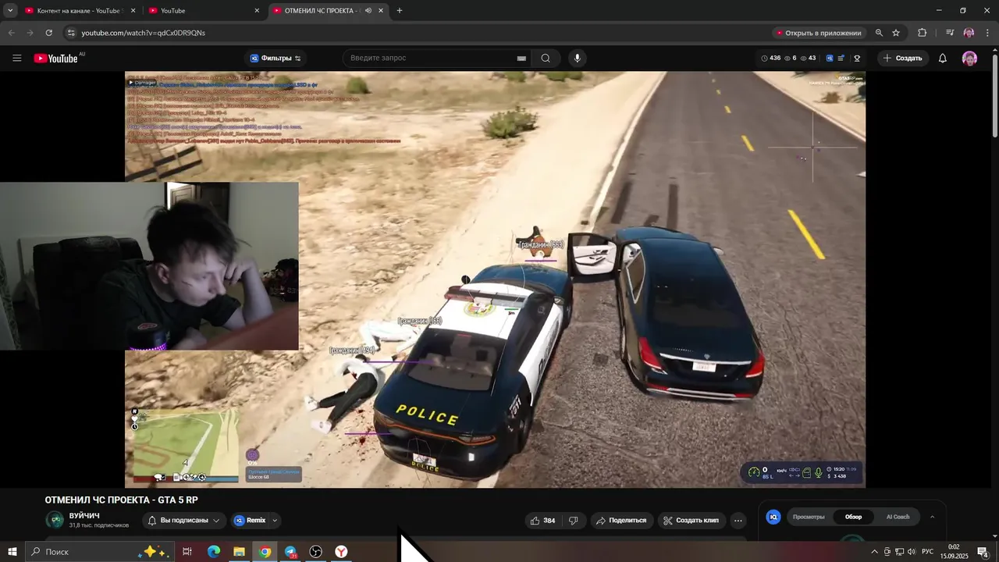The height and width of the screenshot is (562, 999).
Task: Mute the audio indicator on the active tab
Action: pos(368,11)
